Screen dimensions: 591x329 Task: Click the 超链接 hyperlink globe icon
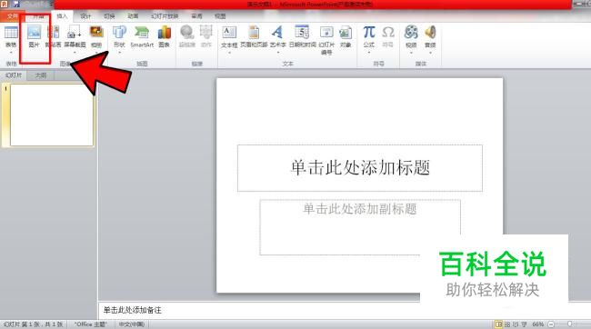coord(187,33)
